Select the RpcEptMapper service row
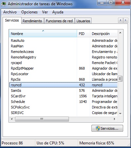 63,68
